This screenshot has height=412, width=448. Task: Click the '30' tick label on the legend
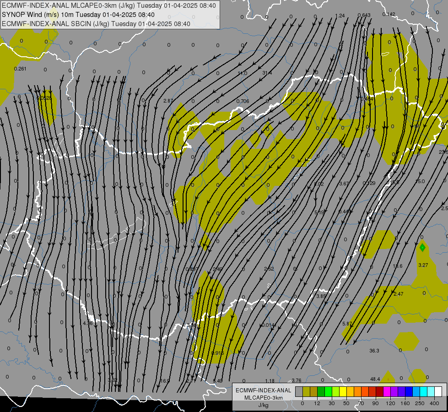[x=331, y=403]
